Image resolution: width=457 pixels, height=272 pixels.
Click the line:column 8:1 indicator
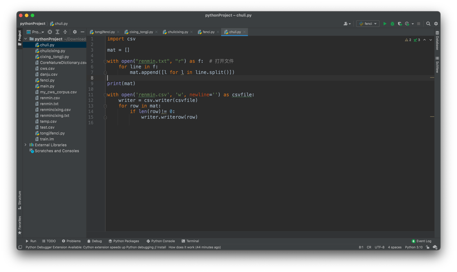361,247
